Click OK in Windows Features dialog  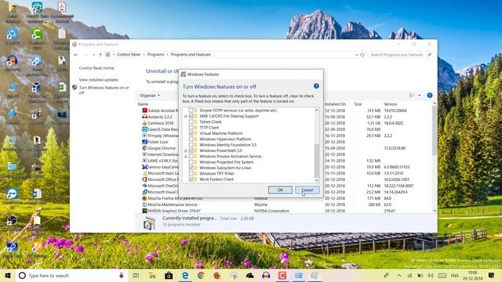280,190
